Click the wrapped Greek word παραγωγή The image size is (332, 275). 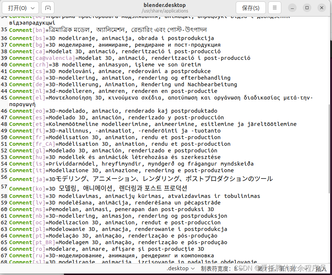pos(22,104)
